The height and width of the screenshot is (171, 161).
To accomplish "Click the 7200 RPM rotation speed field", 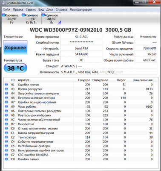I will pyautogui.click(x=146, y=48).
